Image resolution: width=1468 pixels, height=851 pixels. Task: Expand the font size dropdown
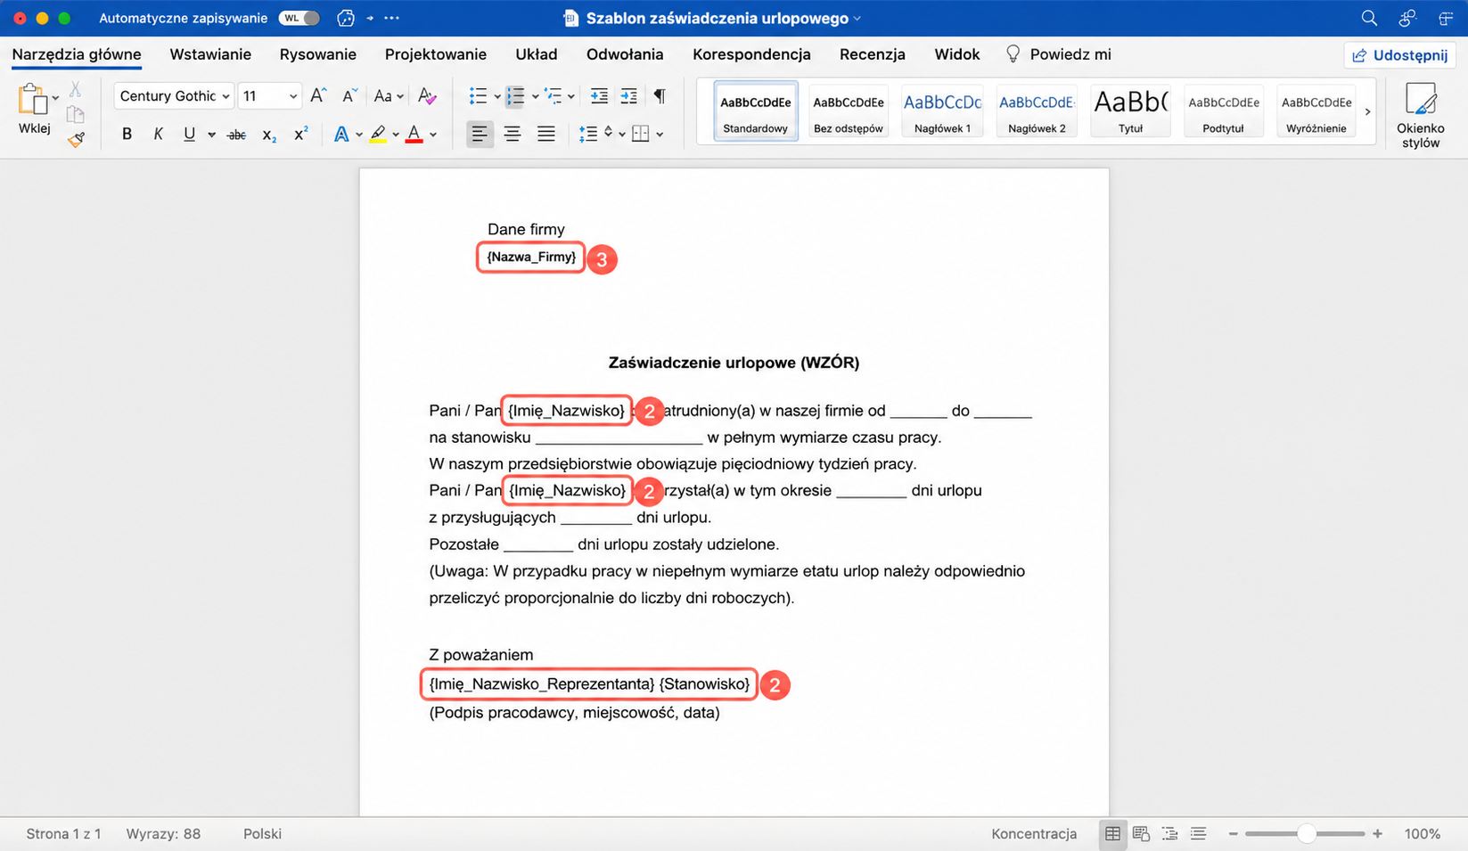[x=292, y=96]
